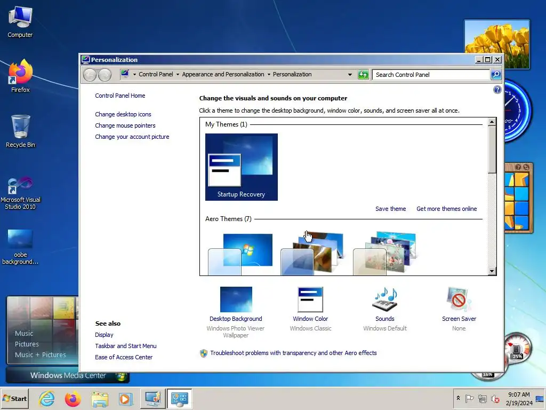Open Help with the blue question mark icon
The image size is (546, 410).
pyautogui.click(x=497, y=90)
